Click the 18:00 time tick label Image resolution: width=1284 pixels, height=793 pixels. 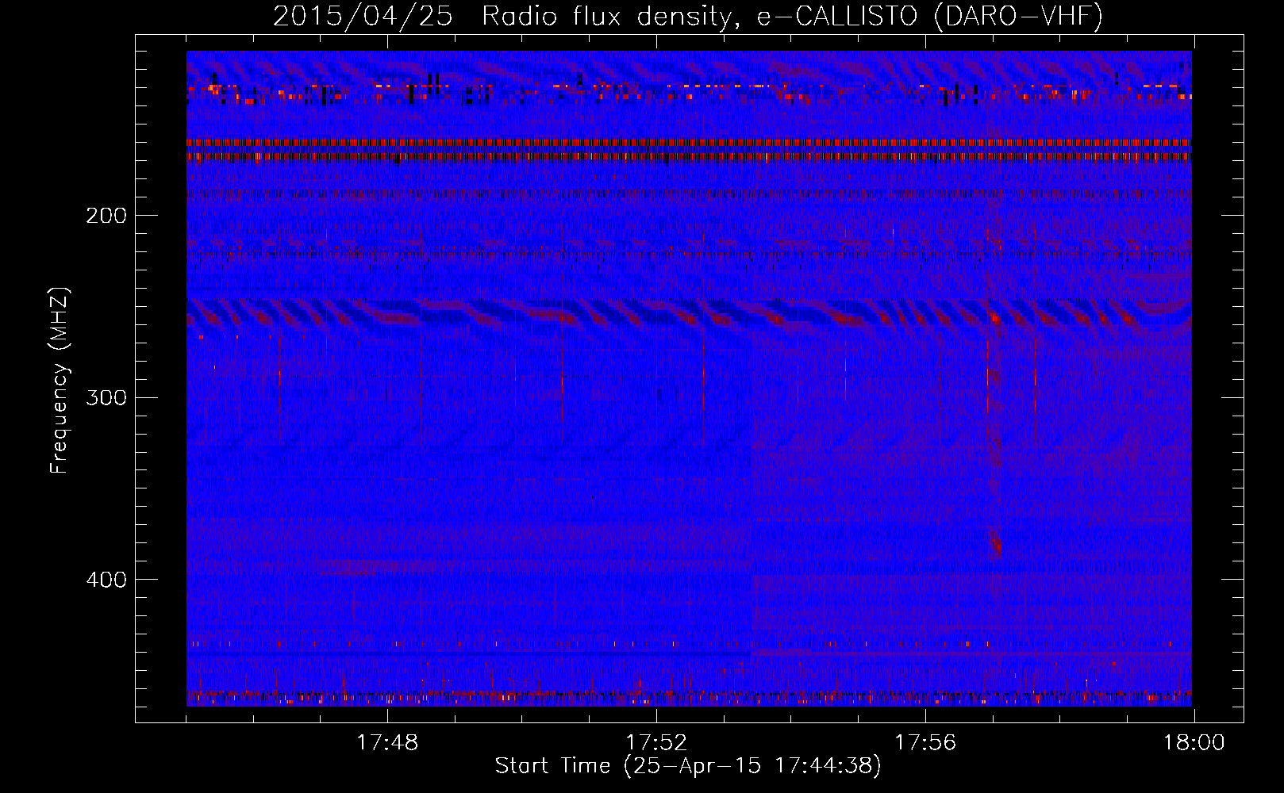1194,743
